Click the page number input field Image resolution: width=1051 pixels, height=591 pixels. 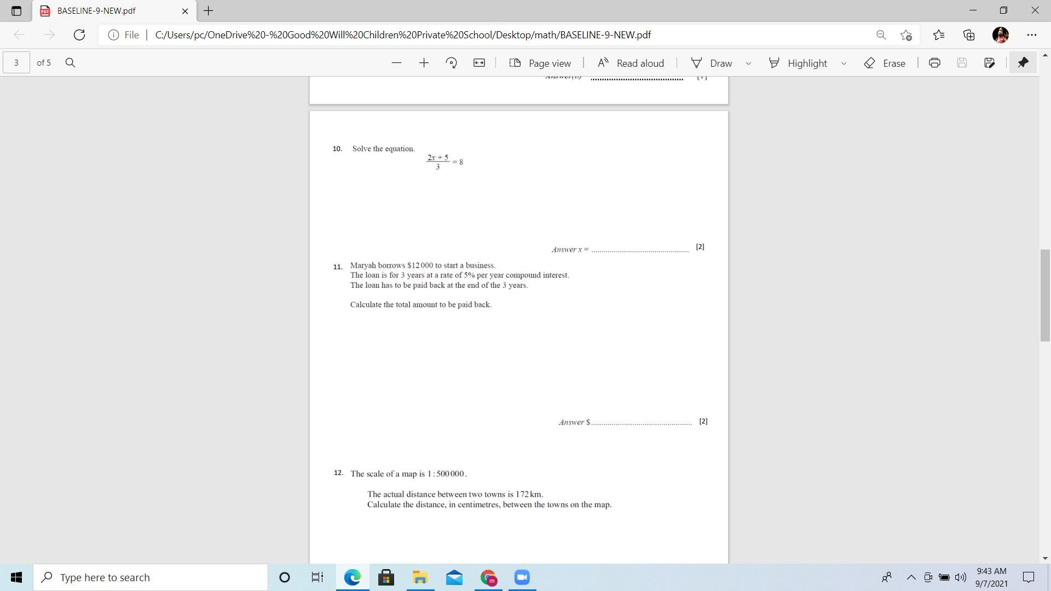pyautogui.click(x=16, y=63)
